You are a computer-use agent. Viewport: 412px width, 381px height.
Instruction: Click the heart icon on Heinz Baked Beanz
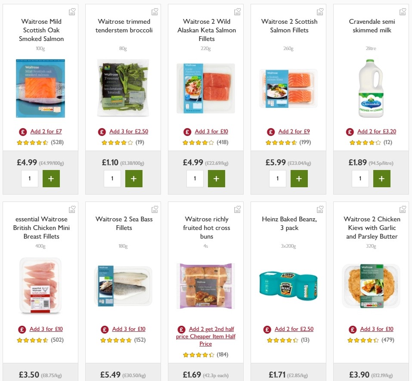pyautogui.click(x=320, y=209)
